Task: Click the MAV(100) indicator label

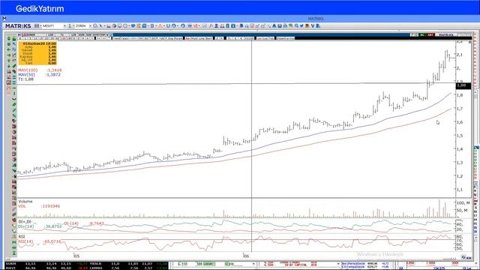Action: point(28,70)
